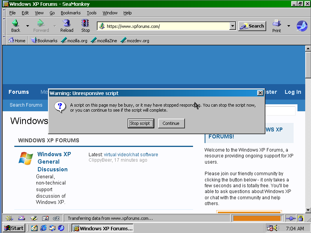Click the Home button on the personal toolbar
311x233 pixels.
tap(17, 41)
